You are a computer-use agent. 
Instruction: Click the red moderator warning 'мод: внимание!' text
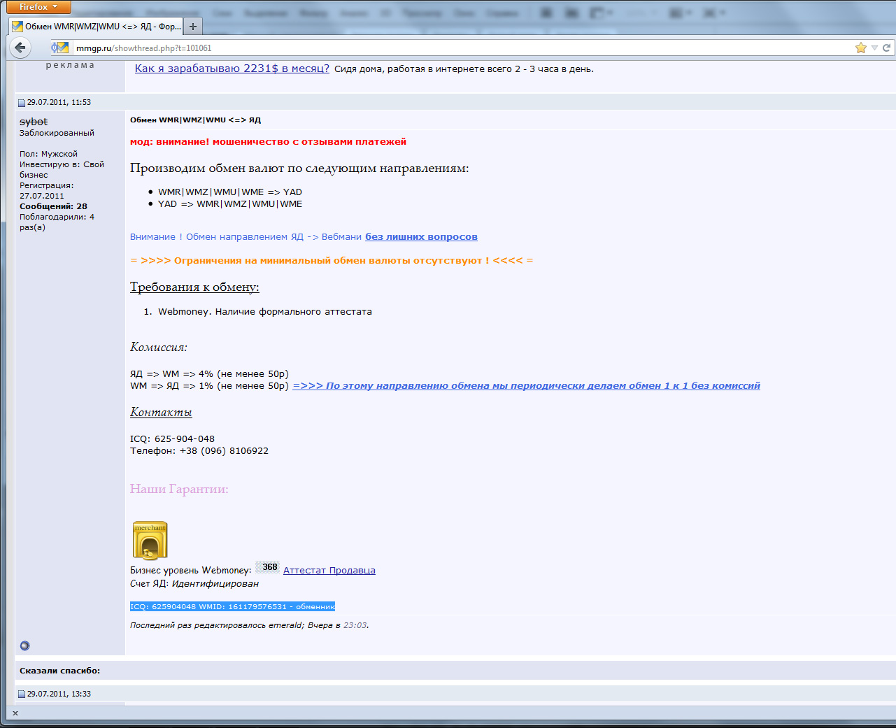[x=268, y=142]
